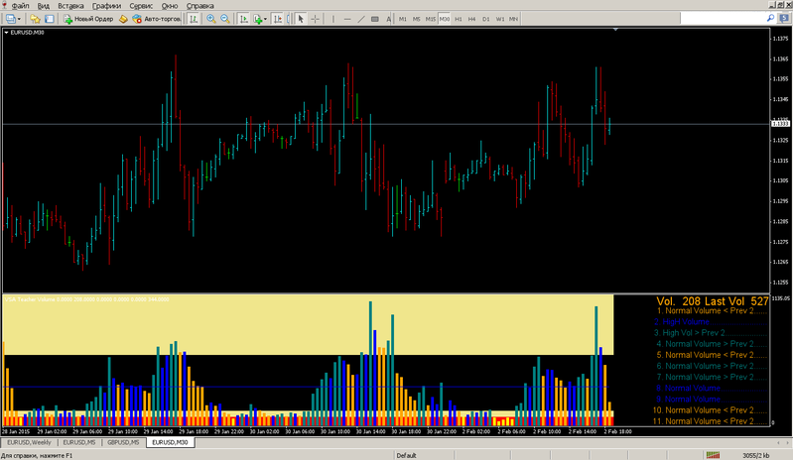This screenshot has height=460, width=793.
Task: Open the New Chart toolbar icon
Action: pyautogui.click(x=10, y=19)
